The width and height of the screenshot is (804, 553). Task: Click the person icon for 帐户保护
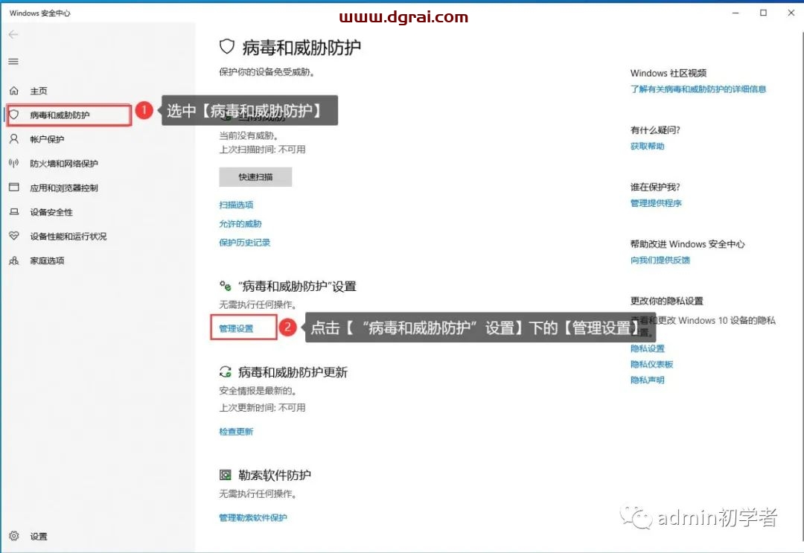pos(14,139)
